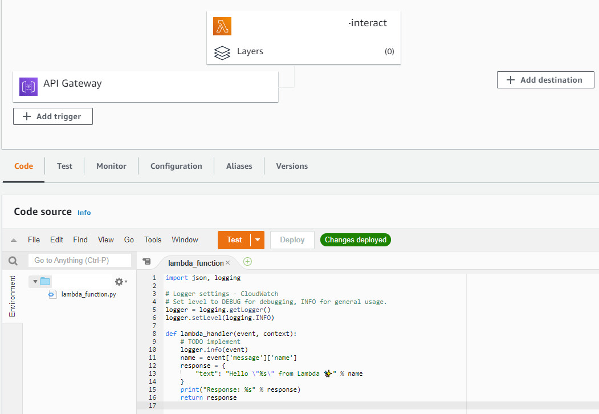The height and width of the screenshot is (414, 599).
Task: Click the API Gateway trigger box
Action: tap(145, 87)
